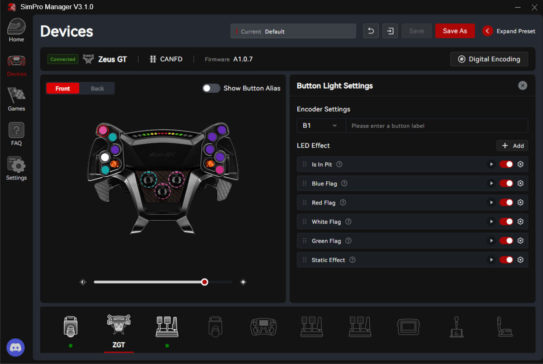Image resolution: width=543 pixels, height=364 pixels.
Task: Click help icon next to White Flag
Action: pyautogui.click(x=348, y=222)
